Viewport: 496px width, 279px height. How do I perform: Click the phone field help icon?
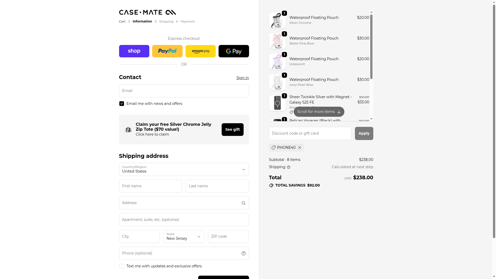pos(243,253)
